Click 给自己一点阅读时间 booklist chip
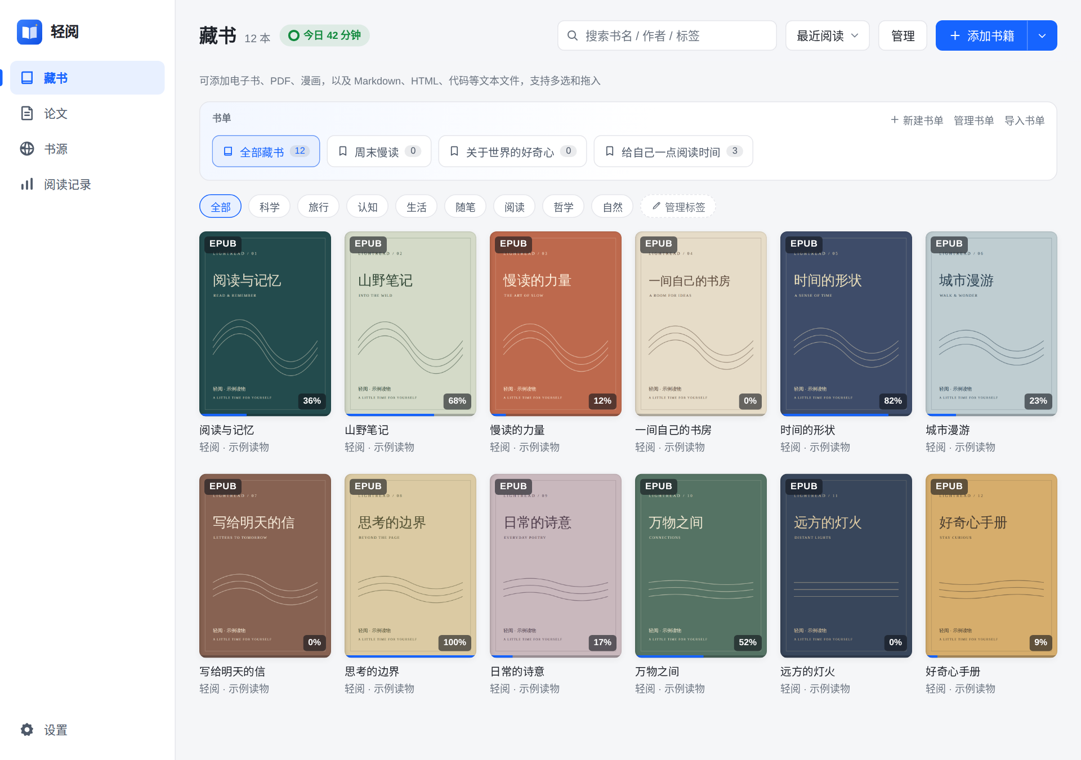 [x=673, y=151]
